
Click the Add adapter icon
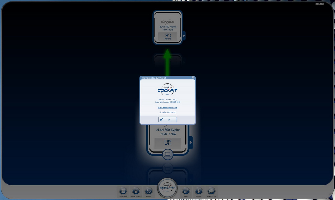123,191
